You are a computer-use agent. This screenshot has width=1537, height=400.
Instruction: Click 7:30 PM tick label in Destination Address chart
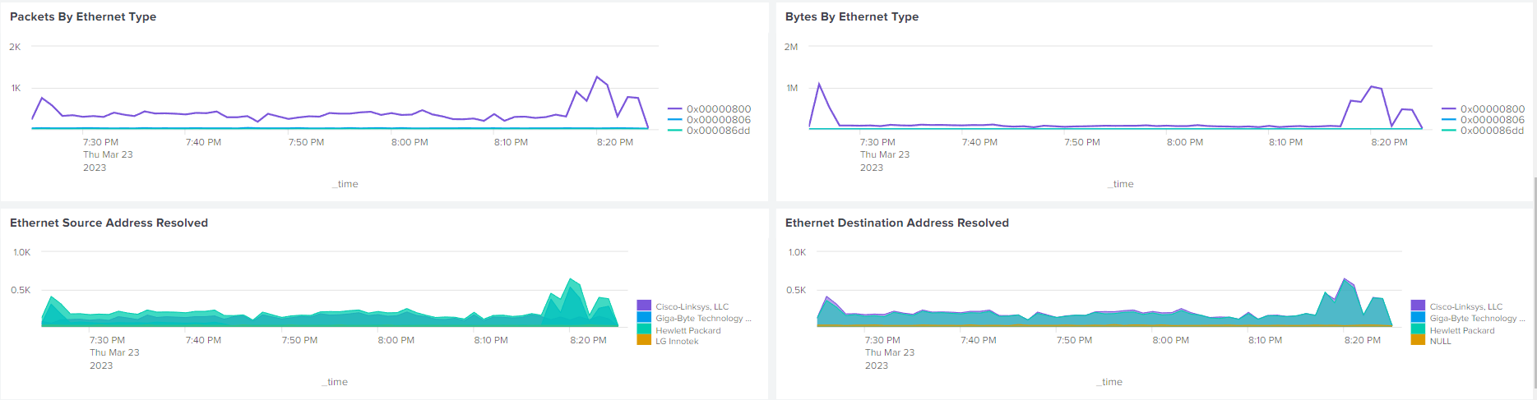coord(882,340)
